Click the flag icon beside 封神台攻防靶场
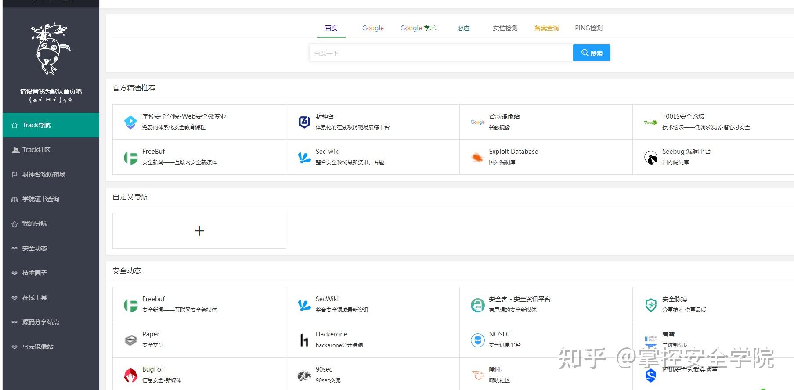Viewport: 794px width, 390px height. 14,174
